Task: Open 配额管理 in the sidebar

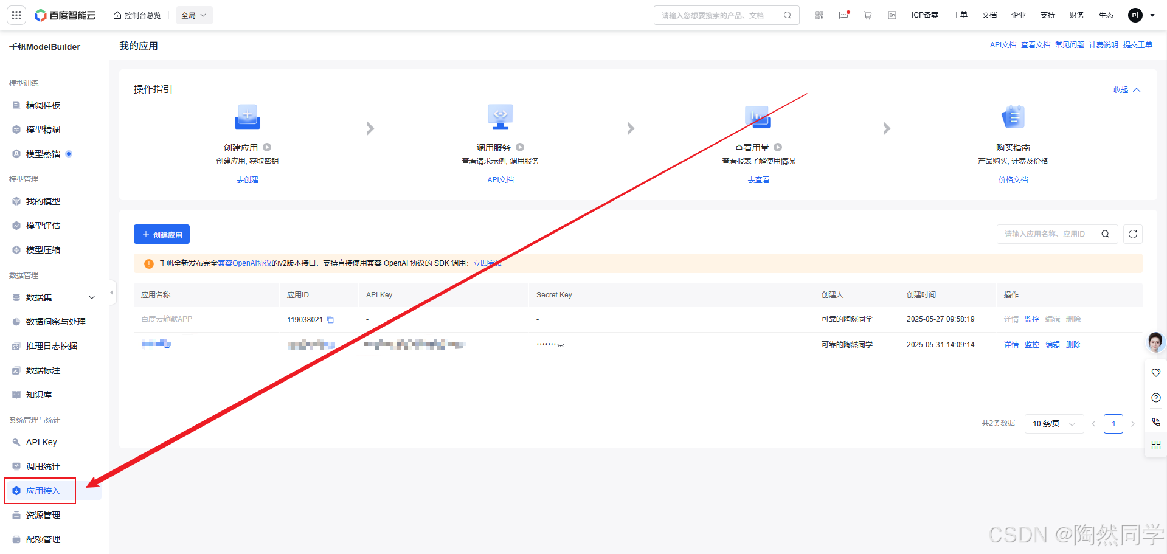Action: (x=43, y=539)
